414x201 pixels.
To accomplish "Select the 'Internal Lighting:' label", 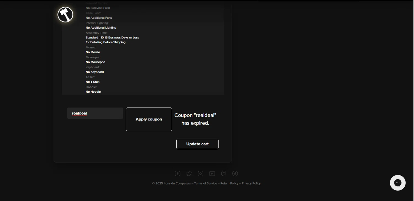I will pyautogui.click(x=97, y=23).
